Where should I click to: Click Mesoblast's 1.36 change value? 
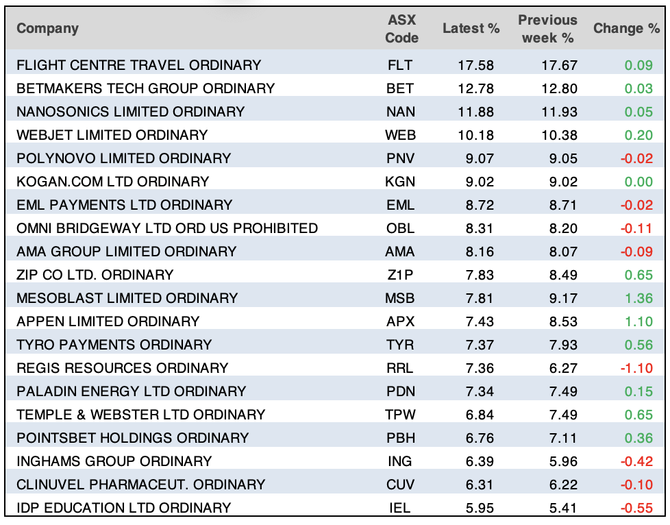638,298
